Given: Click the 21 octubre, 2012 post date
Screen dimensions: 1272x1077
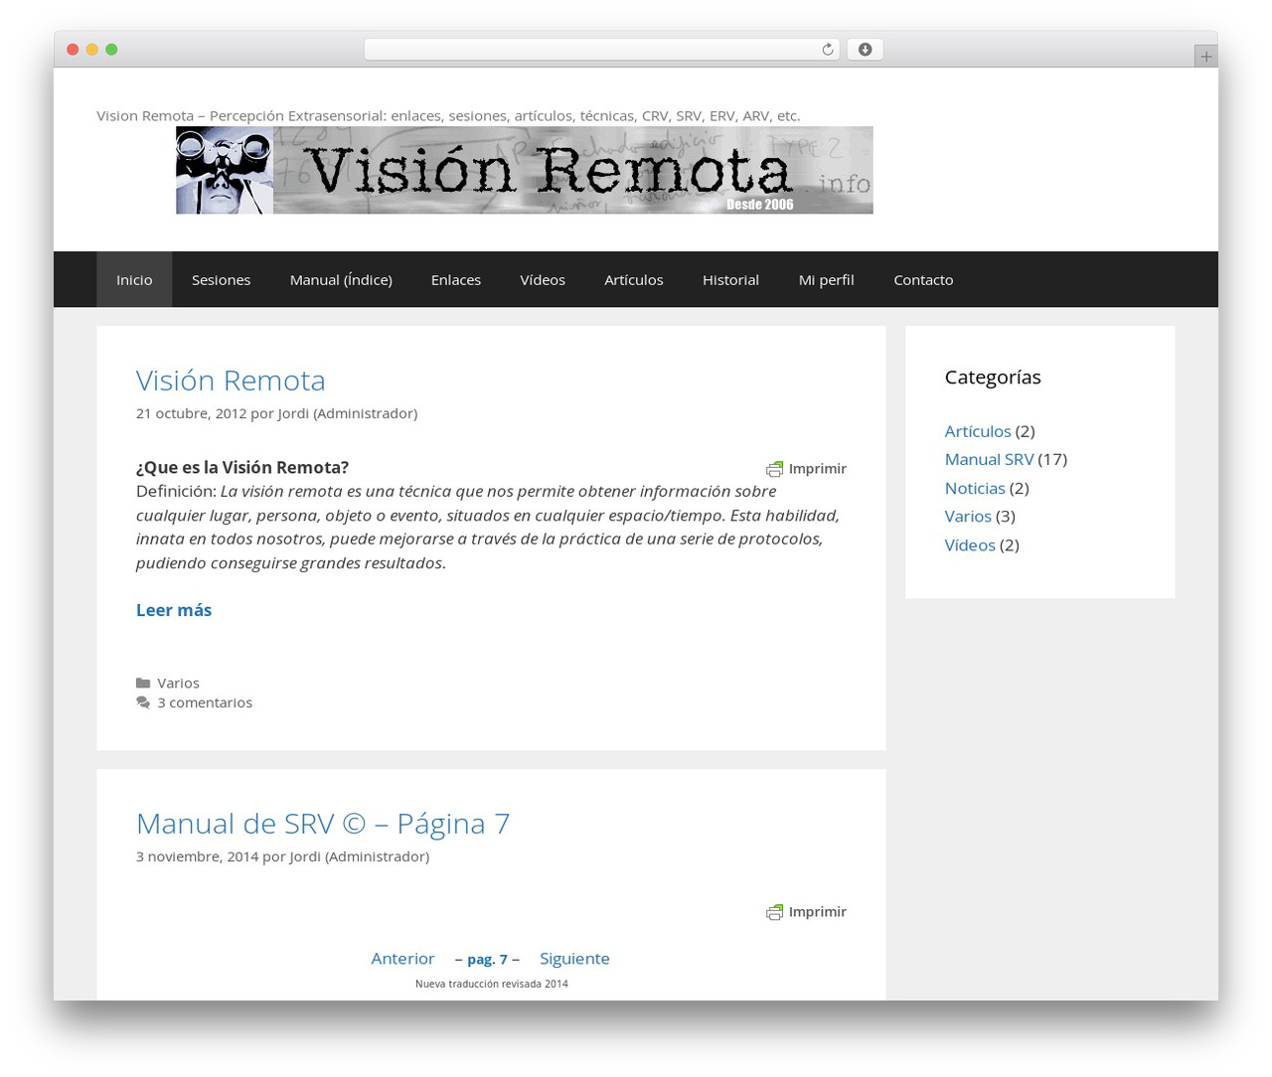Looking at the screenshot, I should [x=191, y=413].
